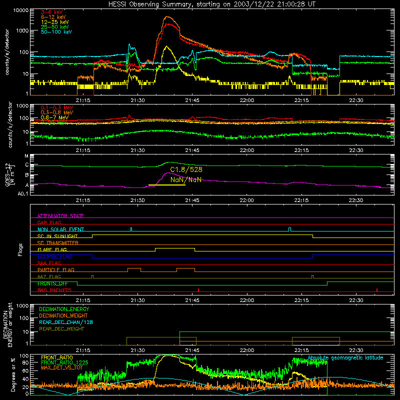Click the REAR_DEC_CHAN/128 legend label
Image resolution: width=400 pixels, height=400 pixels.
tap(66, 322)
